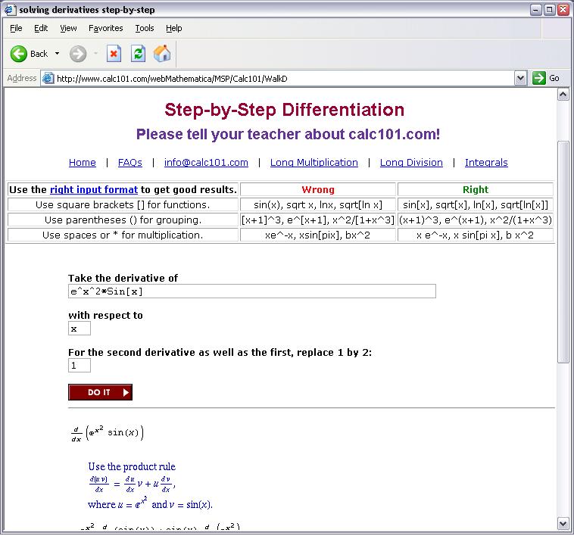The image size is (574, 536).
Task: Click the DO IT button
Action: [x=100, y=392]
